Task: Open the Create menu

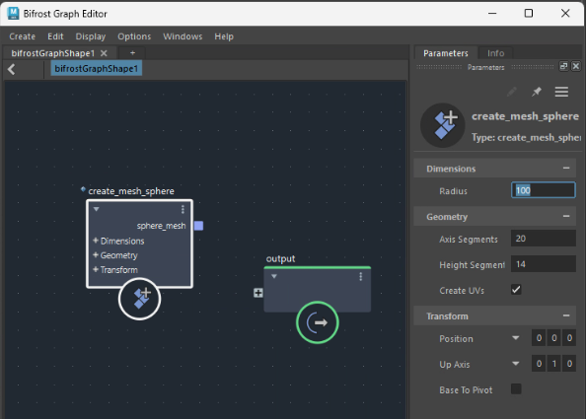Action: 23,36
